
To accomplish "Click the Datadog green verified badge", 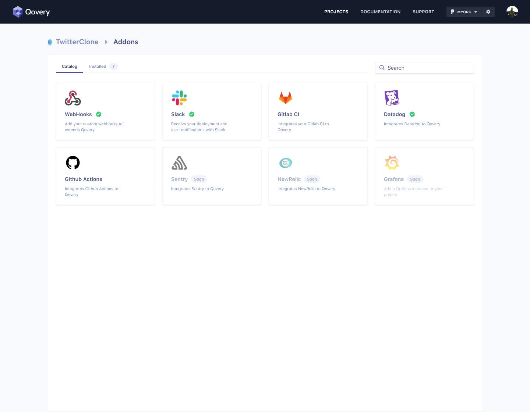I will 412,114.
